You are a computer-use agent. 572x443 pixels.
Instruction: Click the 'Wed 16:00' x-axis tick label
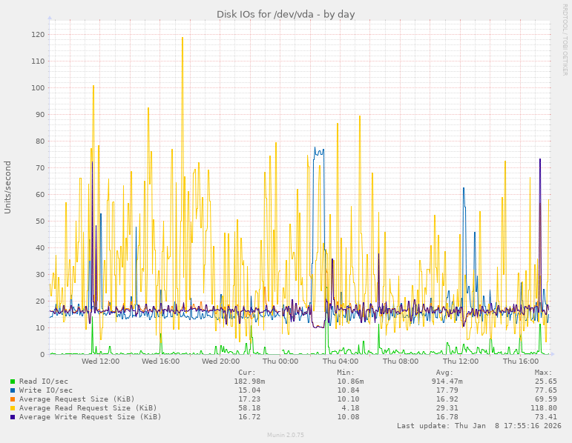pyautogui.click(x=160, y=362)
